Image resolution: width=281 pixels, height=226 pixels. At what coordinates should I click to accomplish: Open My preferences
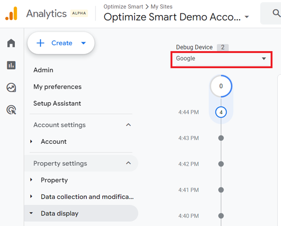57,87
